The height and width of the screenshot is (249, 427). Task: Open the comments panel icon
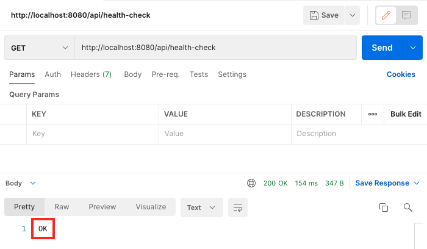[406, 15]
